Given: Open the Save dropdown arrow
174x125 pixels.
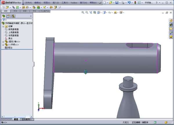Looking at the screenshot, I should point(120,3).
